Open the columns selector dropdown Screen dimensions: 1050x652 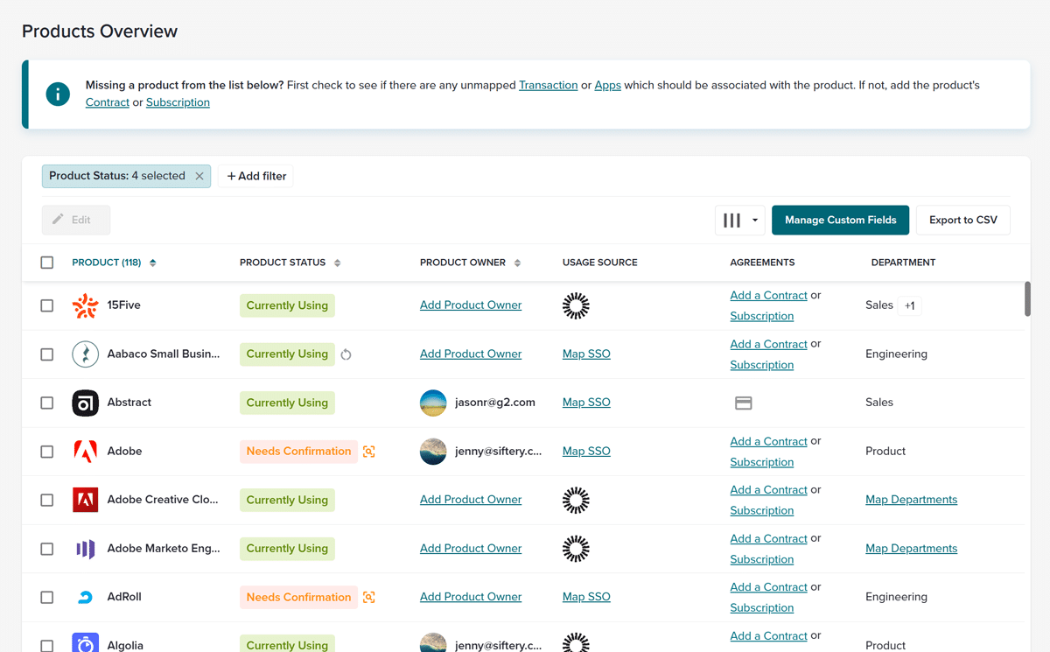point(740,221)
